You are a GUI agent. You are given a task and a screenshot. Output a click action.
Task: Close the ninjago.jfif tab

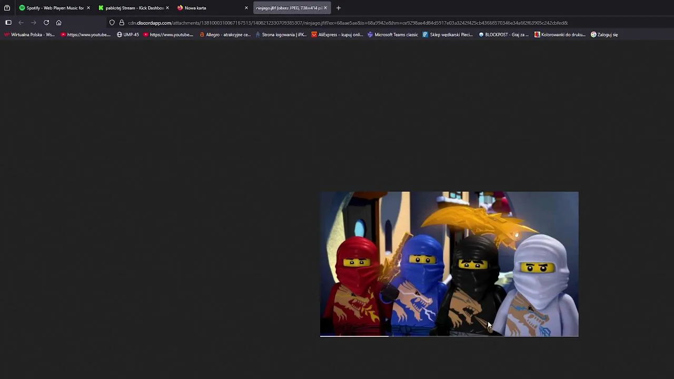click(x=325, y=8)
